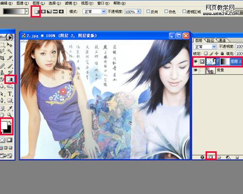Screen dimensions: 243x194
Task: Open the gradient picker dropdown arrow
Action: (27, 12)
